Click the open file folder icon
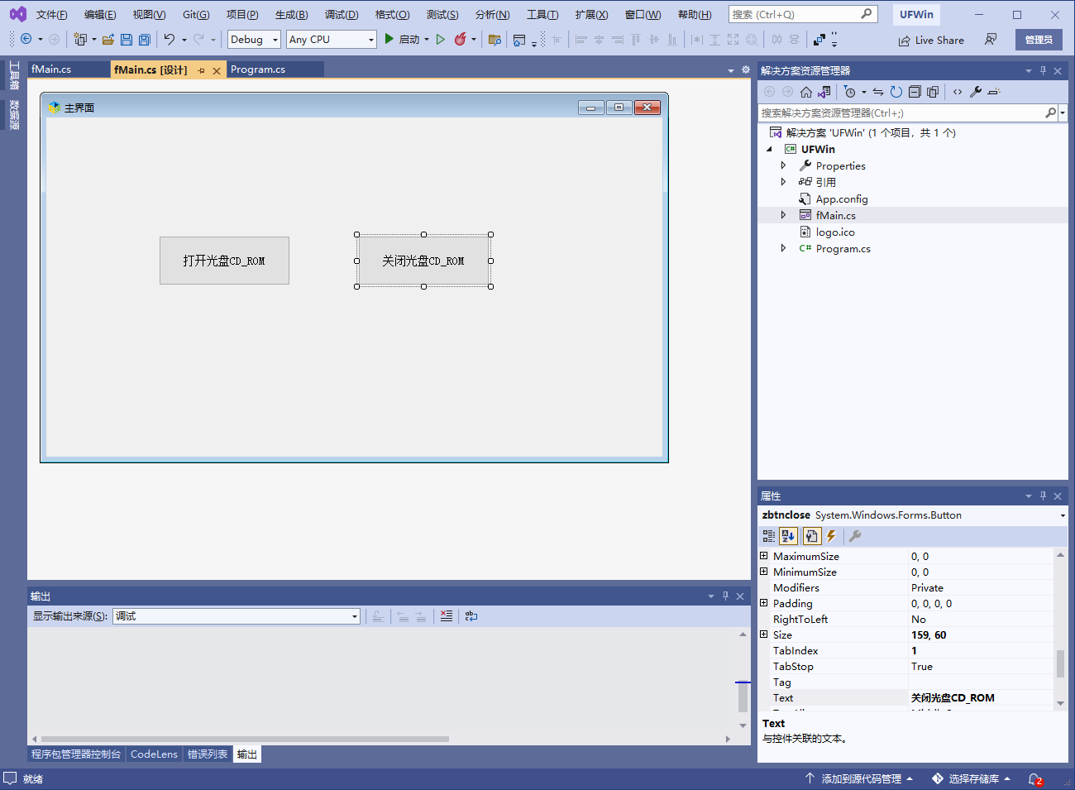This screenshot has width=1075, height=790. [107, 39]
